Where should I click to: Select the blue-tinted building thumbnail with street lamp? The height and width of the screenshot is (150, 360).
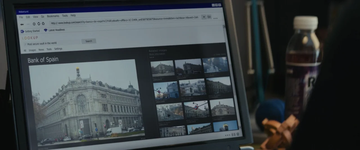point(166,90)
